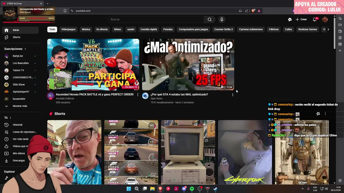Image resolution: width=344 pixels, height=193 pixels.
Task: Open the account avatar menu
Action: point(325,19)
